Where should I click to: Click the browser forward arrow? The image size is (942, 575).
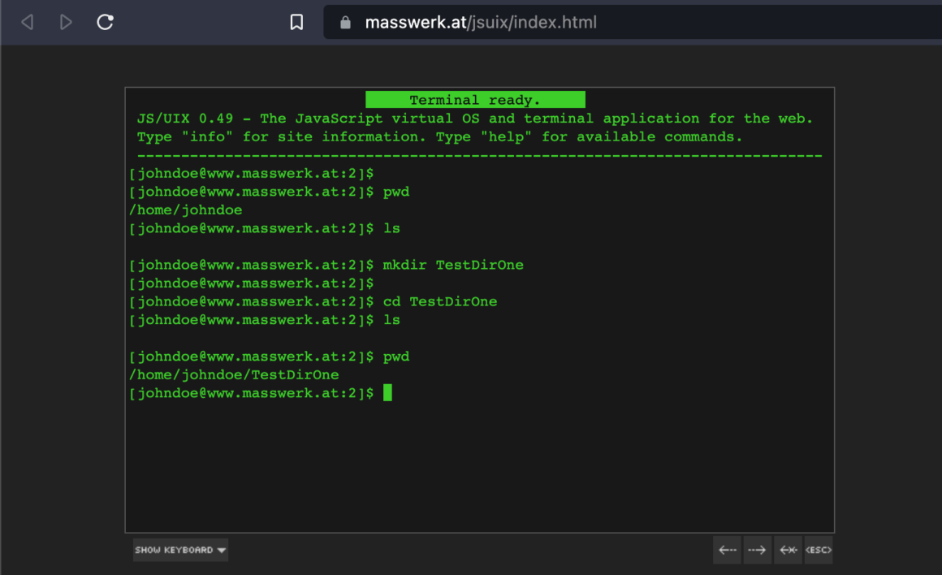(66, 22)
